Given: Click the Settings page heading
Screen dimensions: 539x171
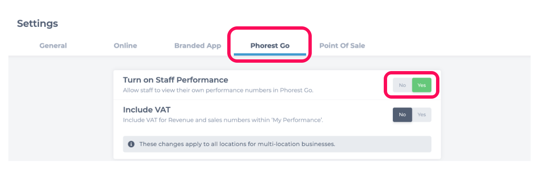Looking at the screenshot, I should (x=38, y=23).
